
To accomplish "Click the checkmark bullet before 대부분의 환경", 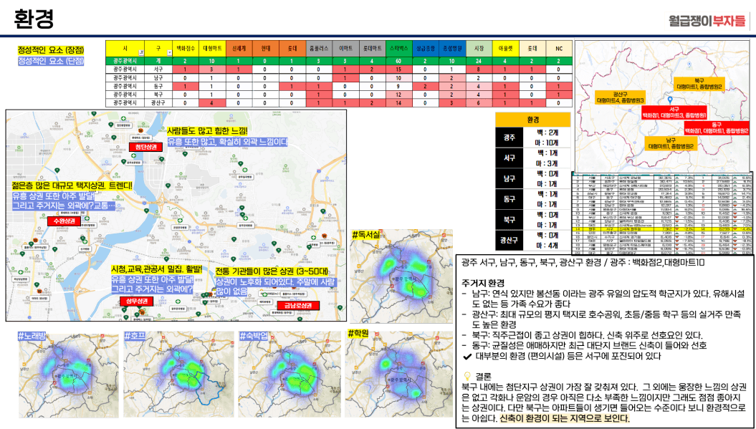I will pyautogui.click(x=467, y=355).
